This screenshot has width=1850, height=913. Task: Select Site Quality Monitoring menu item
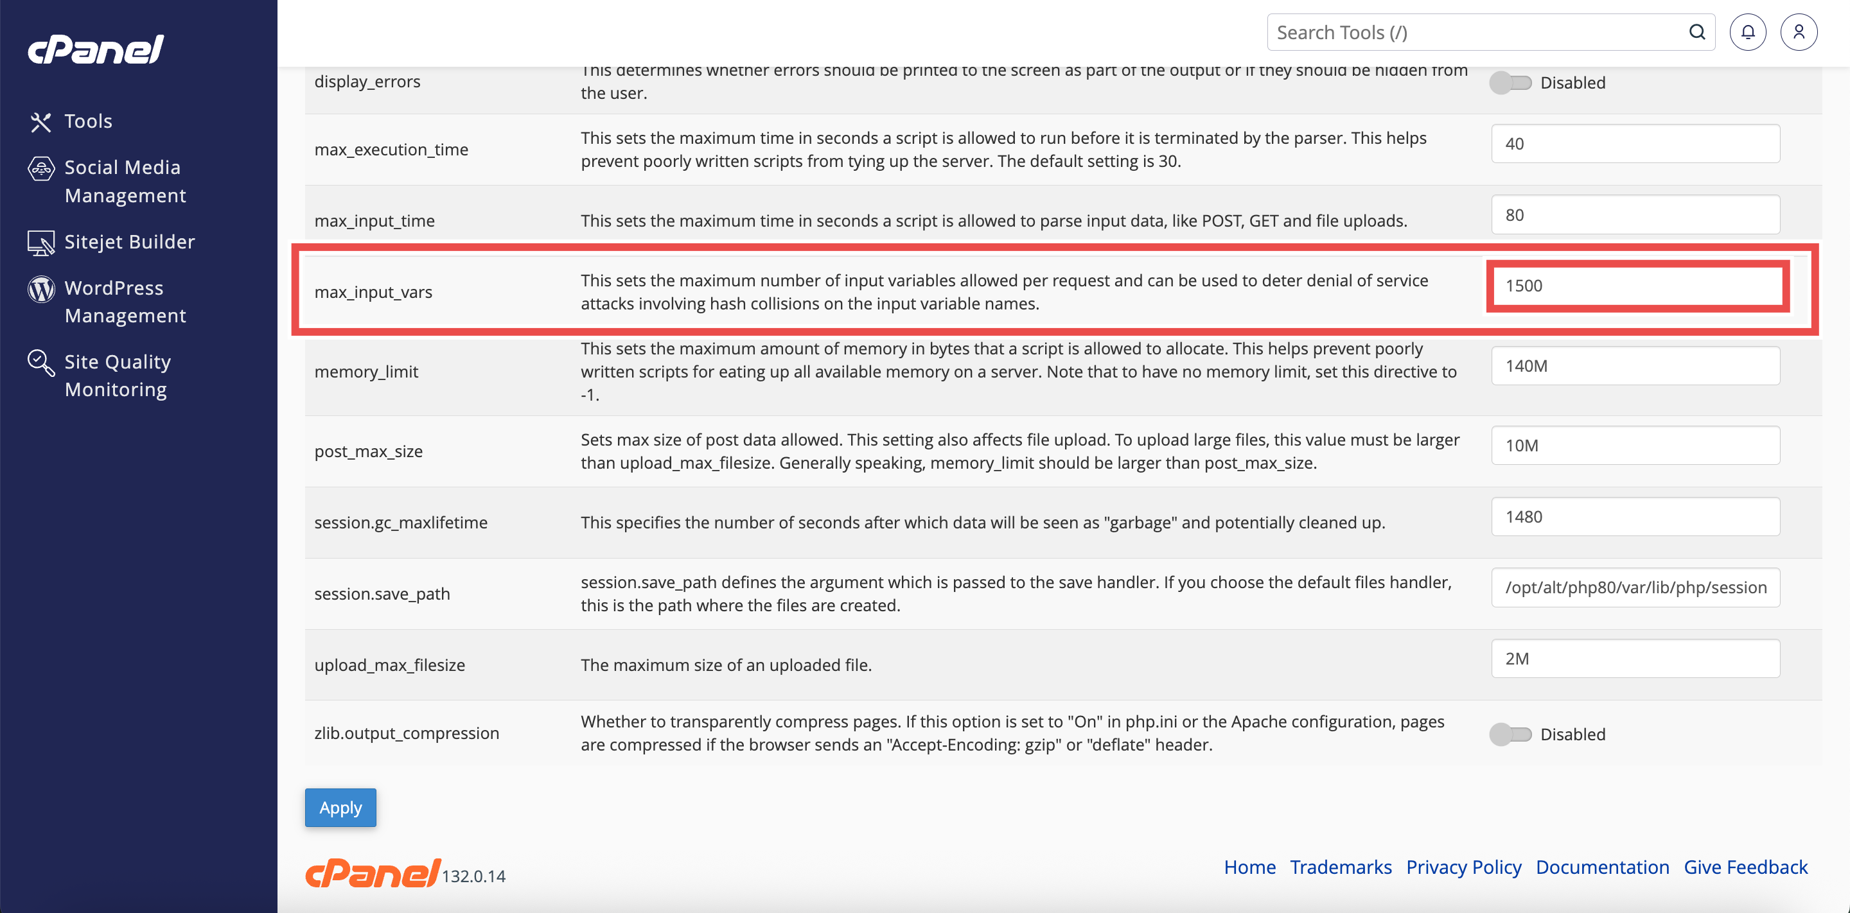(x=118, y=376)
